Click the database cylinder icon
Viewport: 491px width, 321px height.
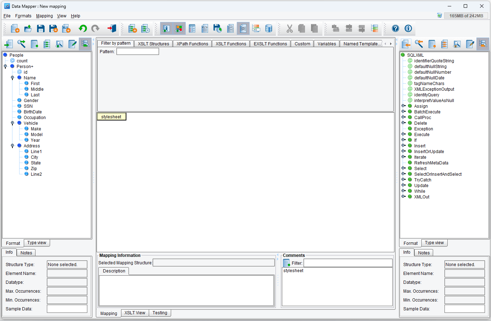click(x=269, y=28)
